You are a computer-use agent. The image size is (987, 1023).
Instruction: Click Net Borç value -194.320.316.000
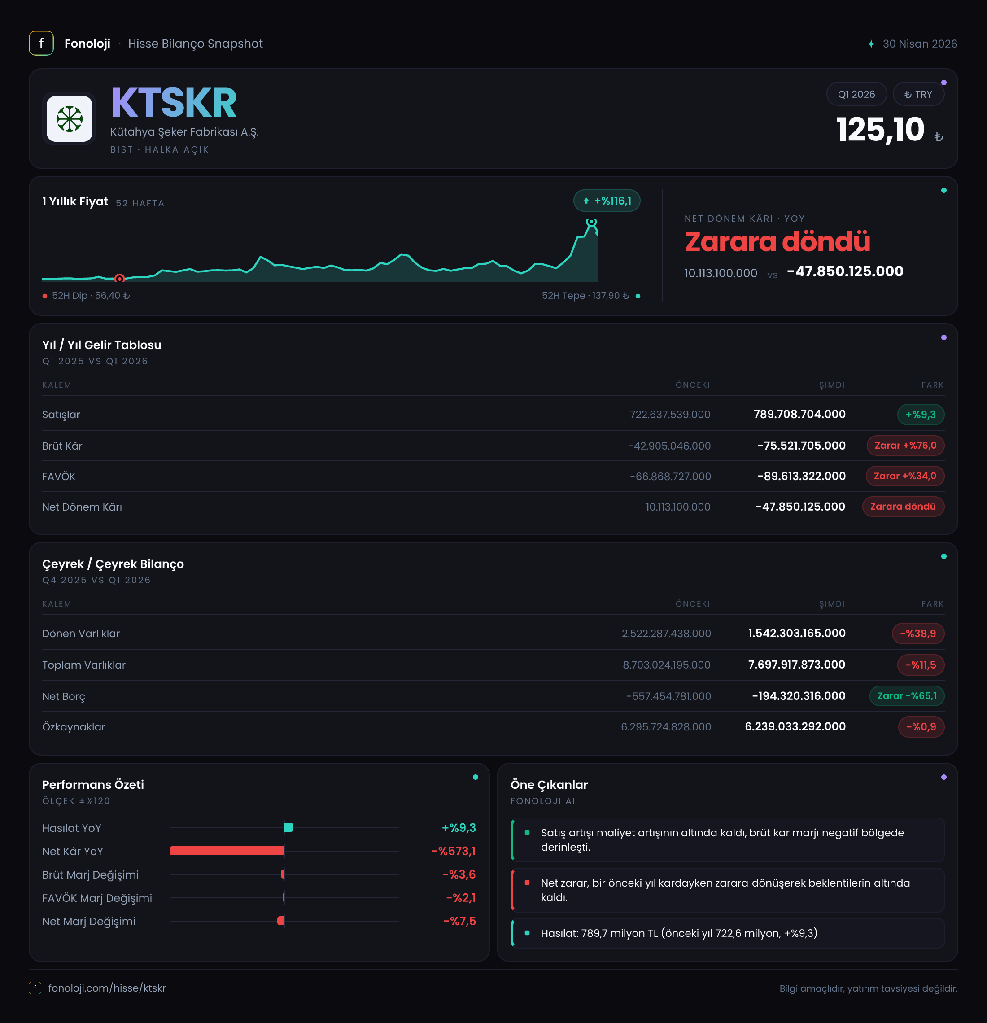(x=799, y=696)
